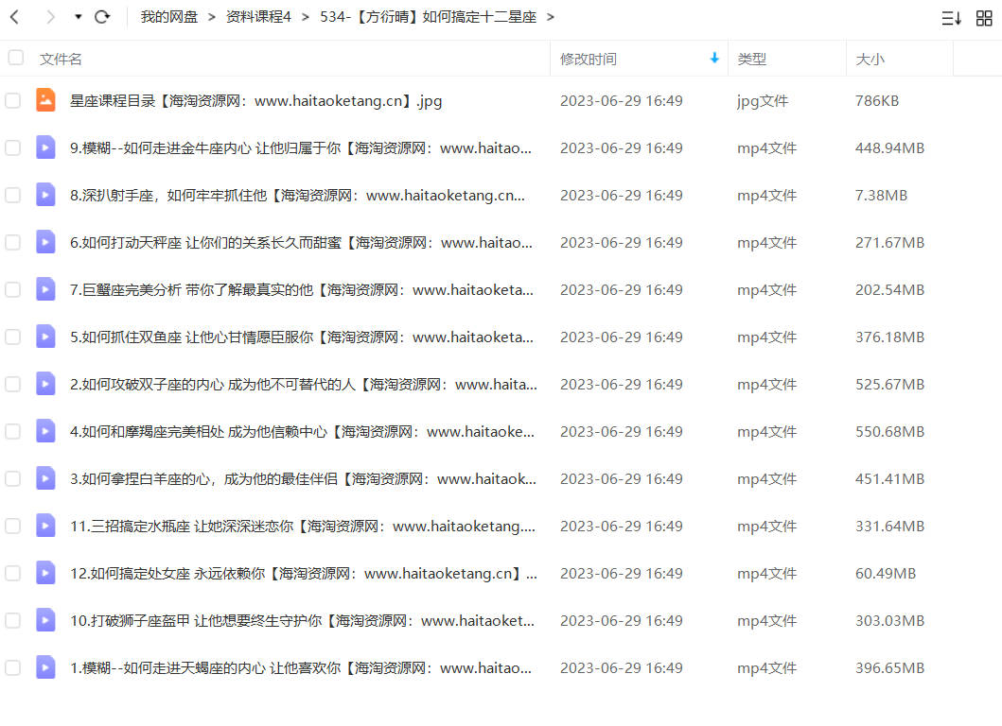The width and height of the screenshot is (1002, 726).
Task: Tick the select-all checkbox in header
Action: (16, 58)
